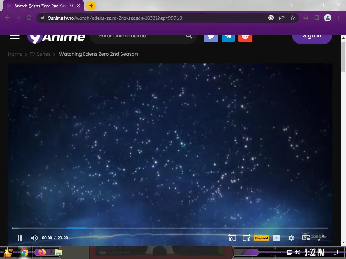The height and width of the screenshot is (259, 346).
Task: Open the Reddit social link
Action: pos(245,38)
